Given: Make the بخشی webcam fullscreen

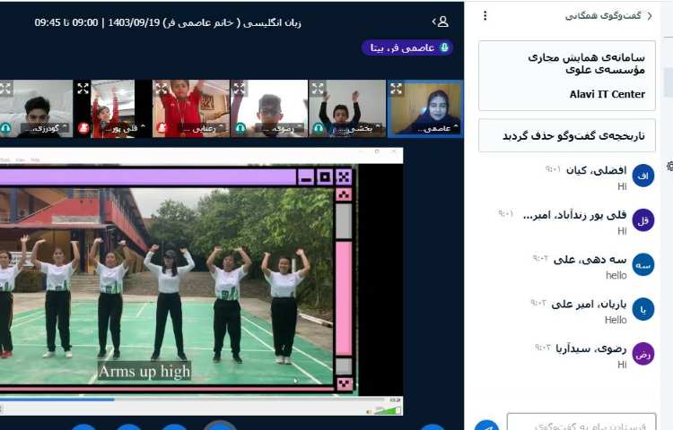Looking at the screenshot, I should [318, 89].
